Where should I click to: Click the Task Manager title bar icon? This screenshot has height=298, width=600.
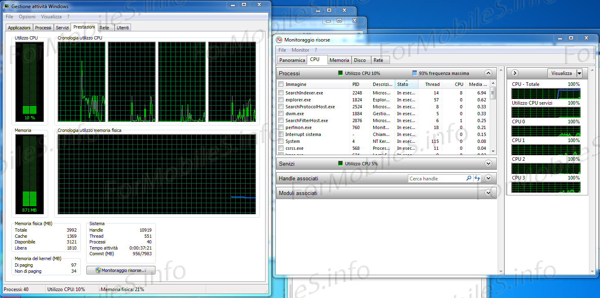tap(7, 7)
